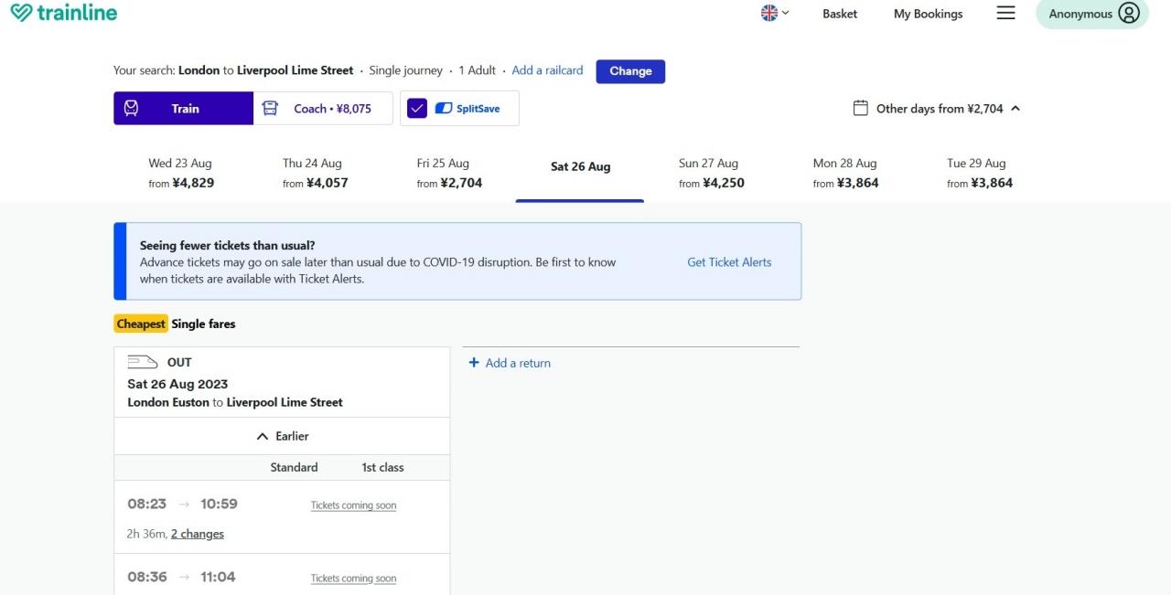Screen dimensions: 1171x595
Task: Click the calendar icon beside Other days
Action: pyautogui.click(x=860, y=108)
